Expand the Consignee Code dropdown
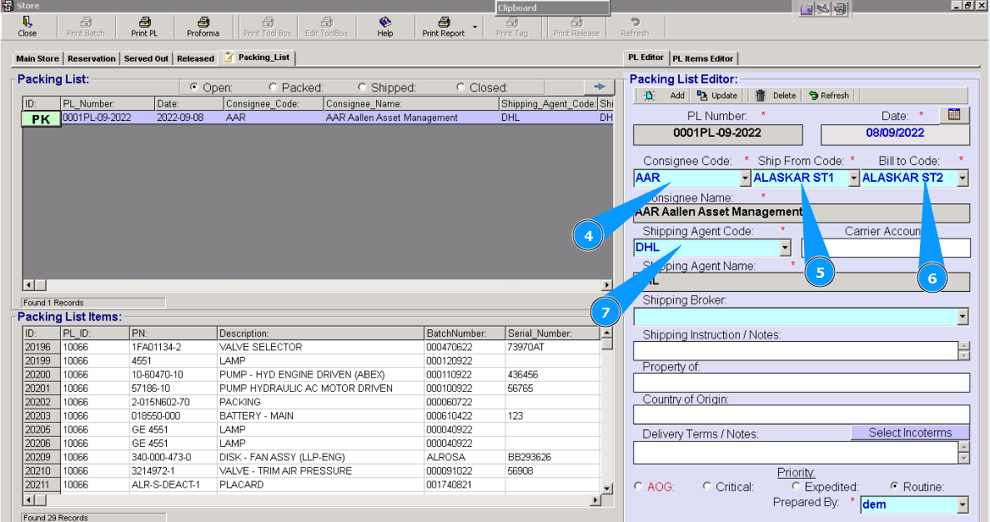Screen dimensions: 990x522 745,178
